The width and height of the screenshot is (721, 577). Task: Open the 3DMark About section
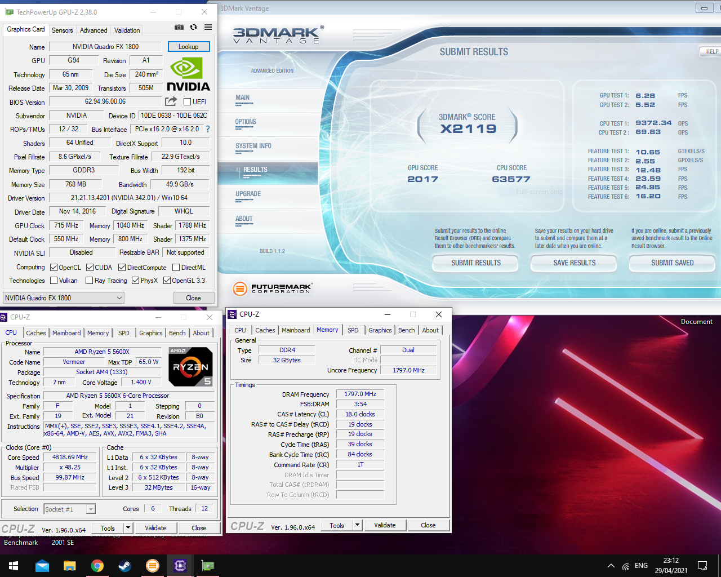click(x=244, y=219)
